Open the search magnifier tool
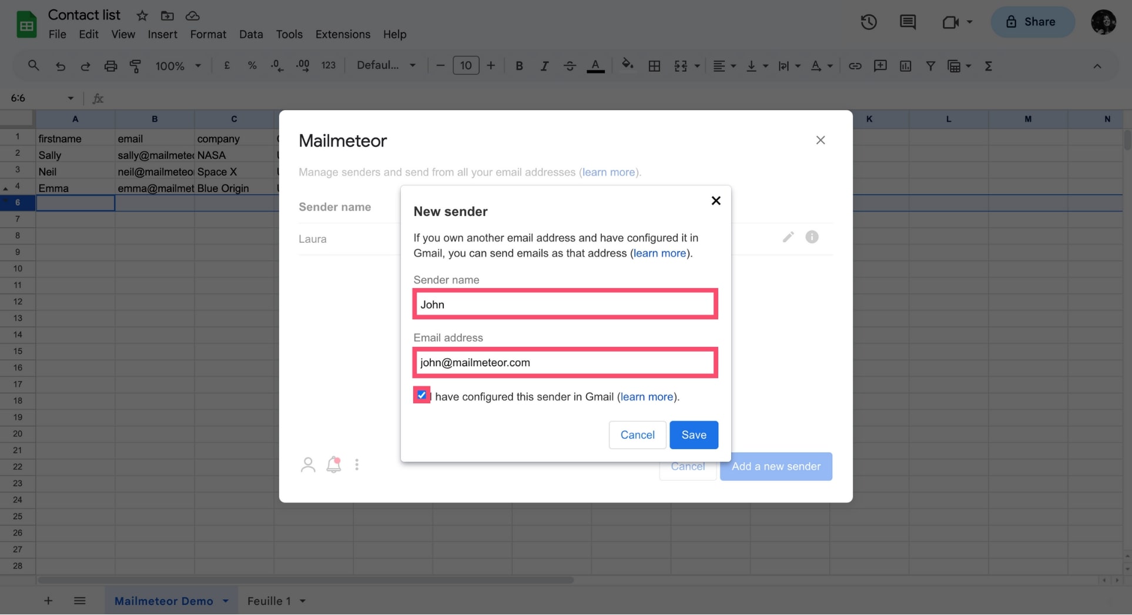The height and width of the screenshot is (615, 1132). tap(34, 66)
